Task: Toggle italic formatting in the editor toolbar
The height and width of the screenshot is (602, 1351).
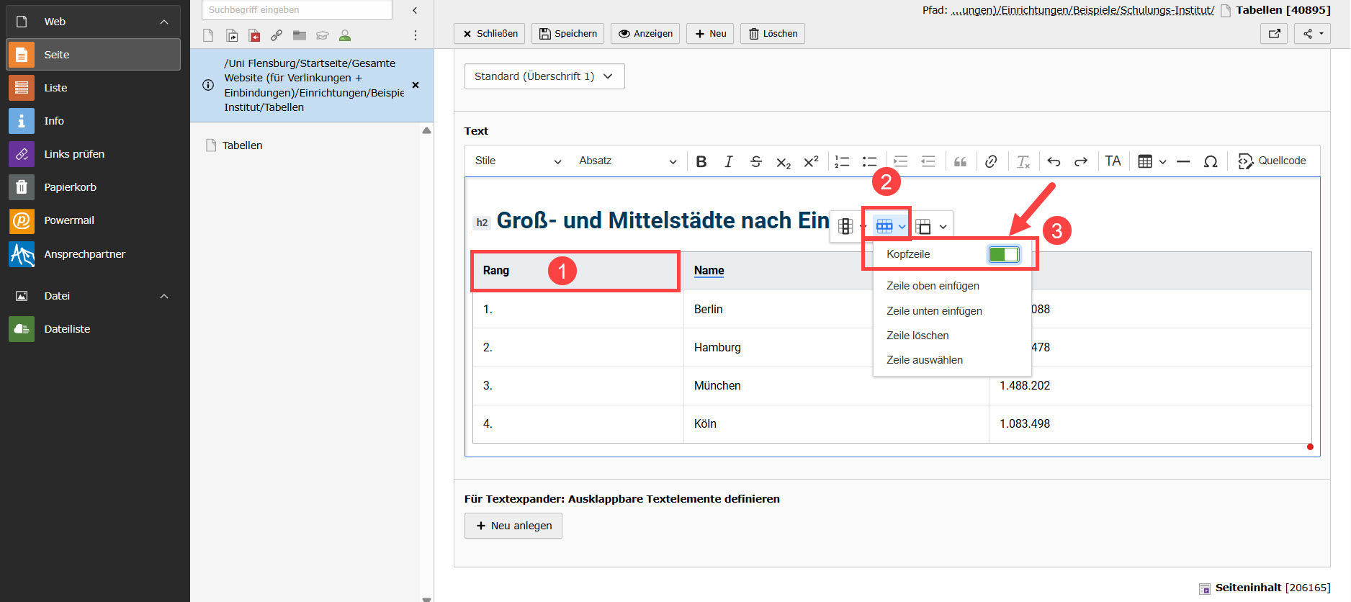Action: click(728, 161)
